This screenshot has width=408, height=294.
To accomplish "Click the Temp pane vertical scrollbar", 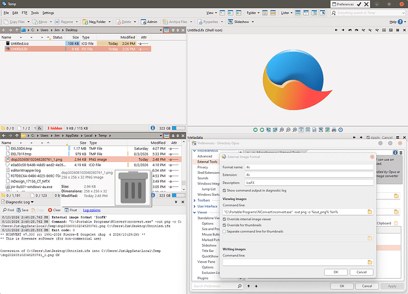I will [x=184, y=166].
